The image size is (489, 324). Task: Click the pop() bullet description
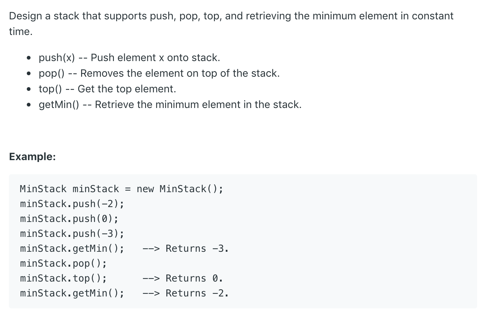pyautogui.click(x=159, y=73)
